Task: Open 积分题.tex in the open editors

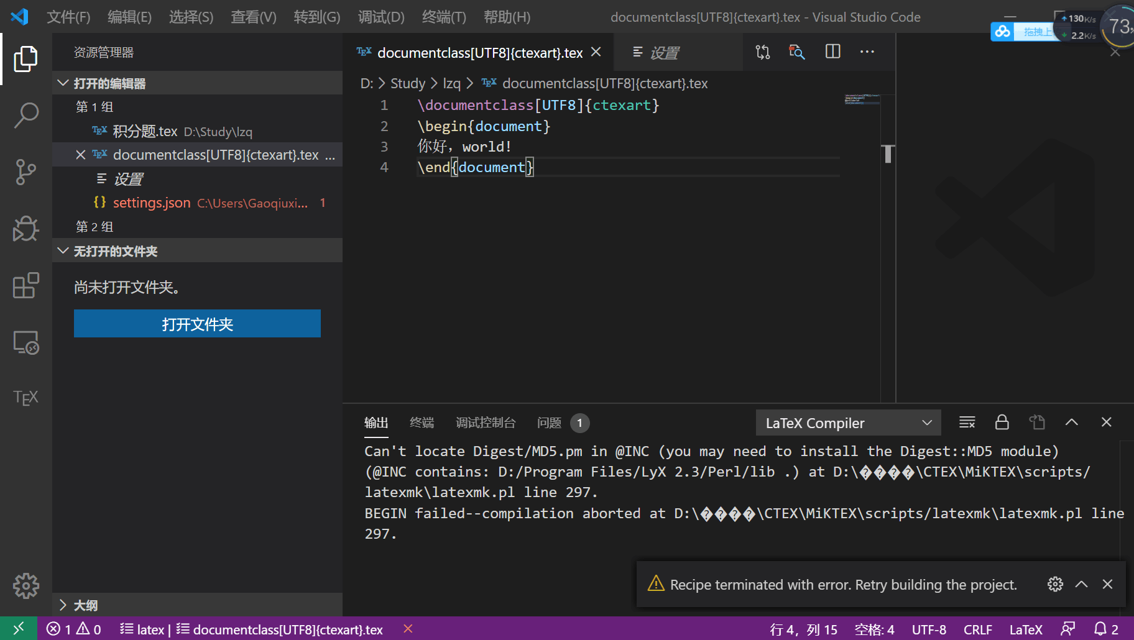Action: pyautogui.click(x=197, y=131)
